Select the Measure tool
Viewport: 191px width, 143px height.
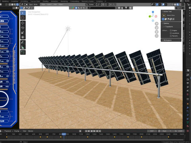pos(23,47)
